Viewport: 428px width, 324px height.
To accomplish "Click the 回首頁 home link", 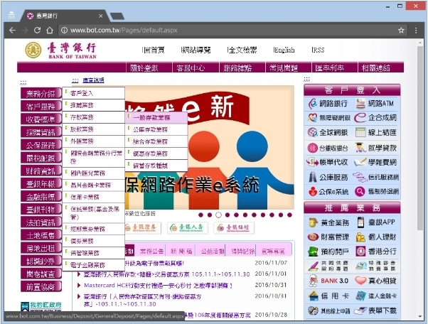I will [x=153, y=50].
